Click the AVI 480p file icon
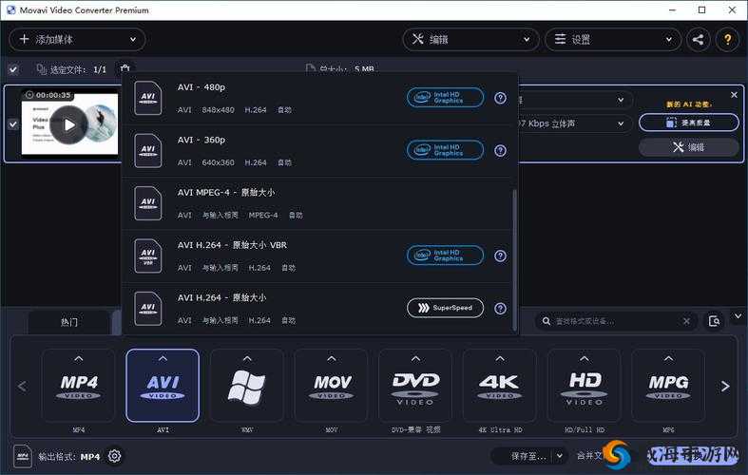 pyautogui.click(x=148, y=98)
